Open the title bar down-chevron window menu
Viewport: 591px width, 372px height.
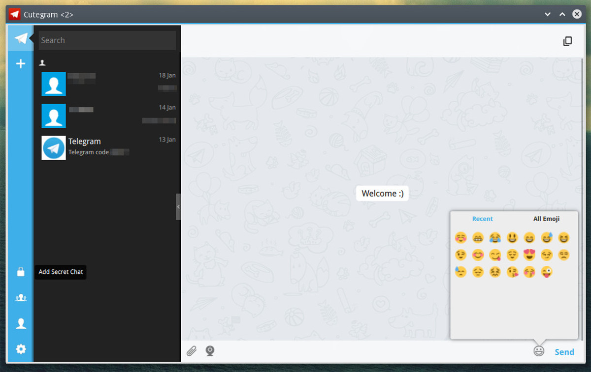pos(548,15)
